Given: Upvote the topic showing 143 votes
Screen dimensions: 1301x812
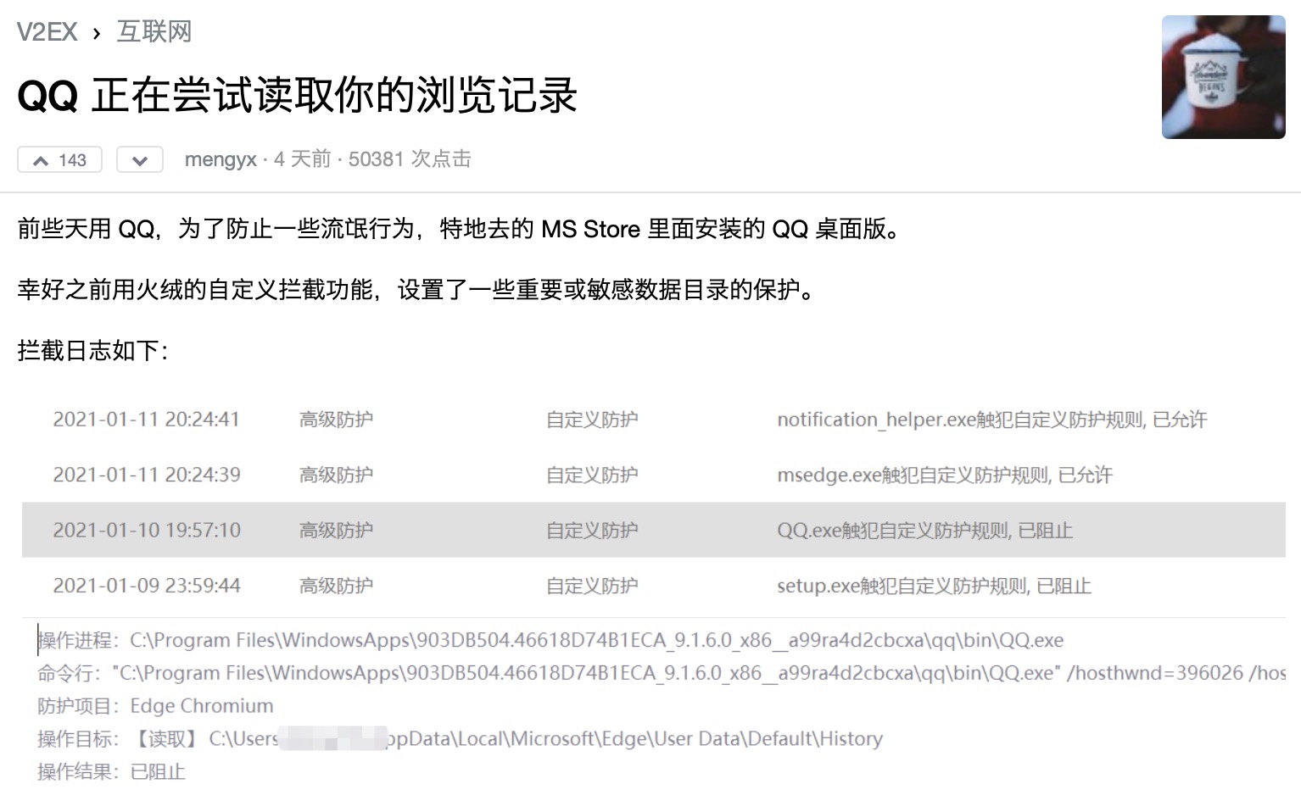Looking at the screenshot, I should coord(59,160).
